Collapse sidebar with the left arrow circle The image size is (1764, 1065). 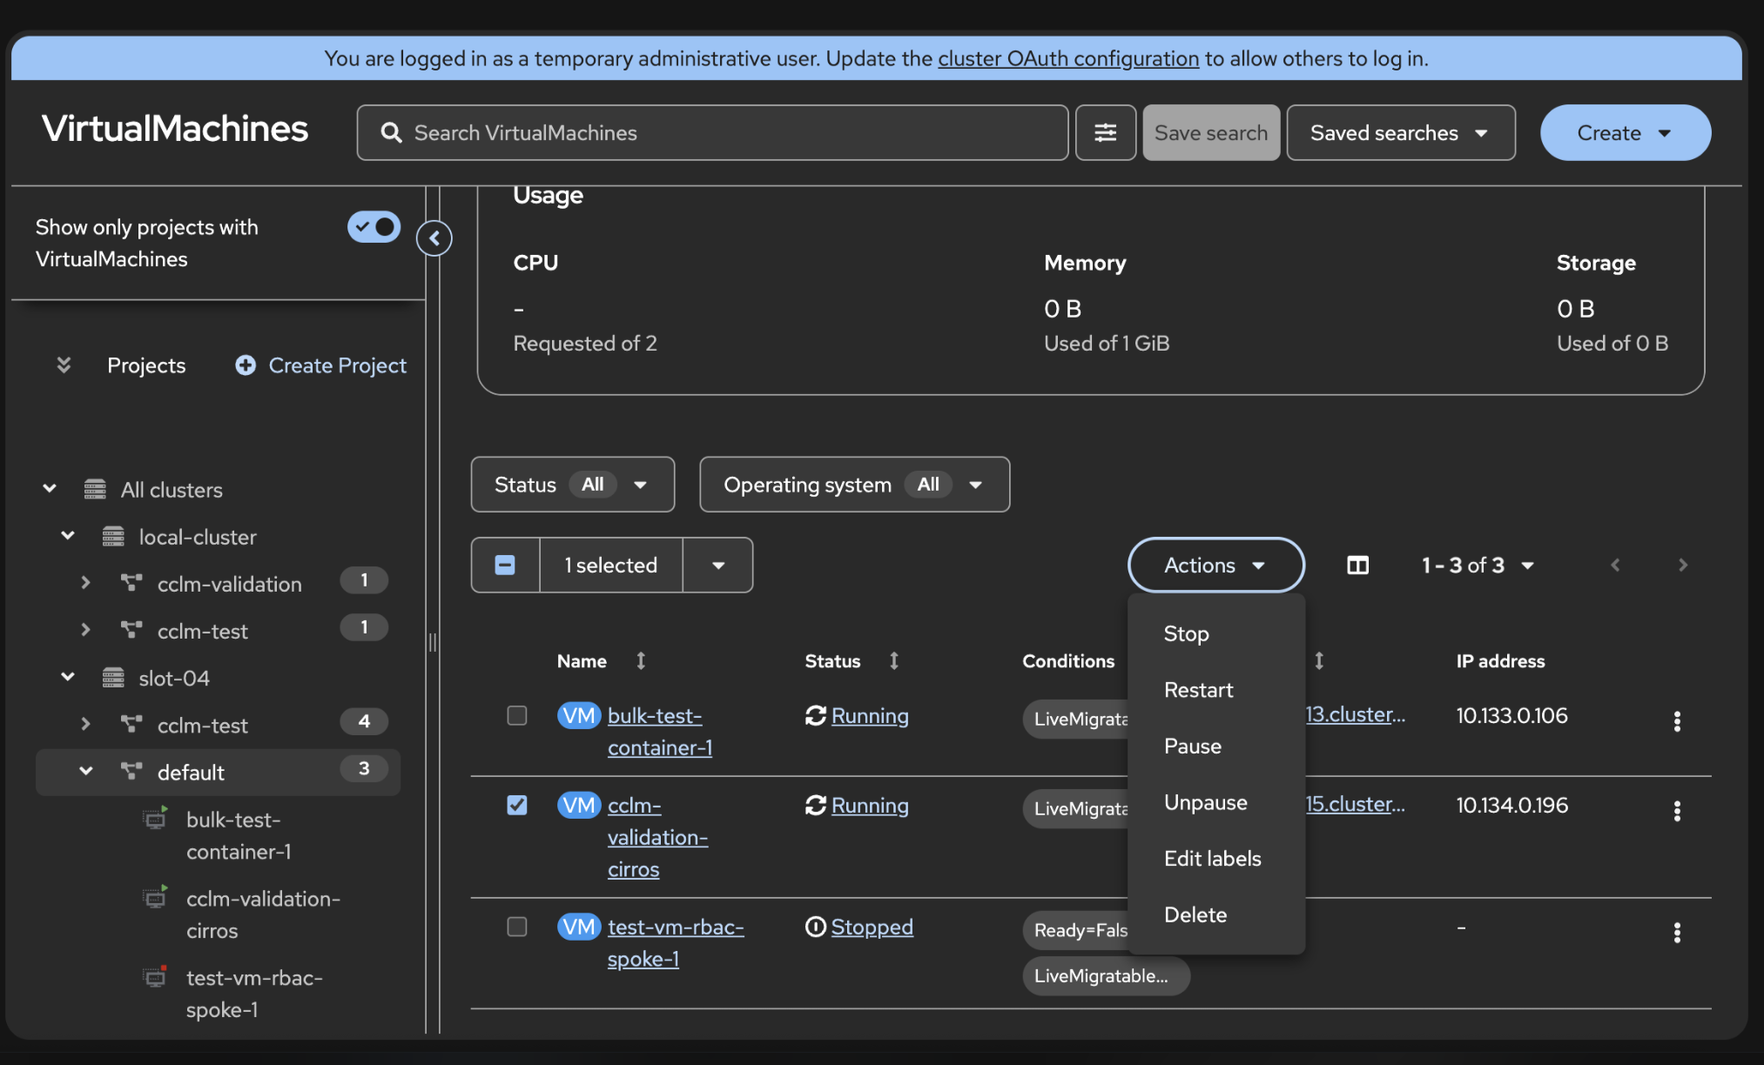tap(434, 238)
